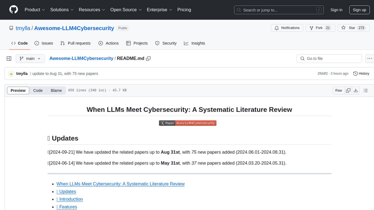Open the tmylla user profile
Viewport: 374px width, 210px height.
[x=23, y=28]
